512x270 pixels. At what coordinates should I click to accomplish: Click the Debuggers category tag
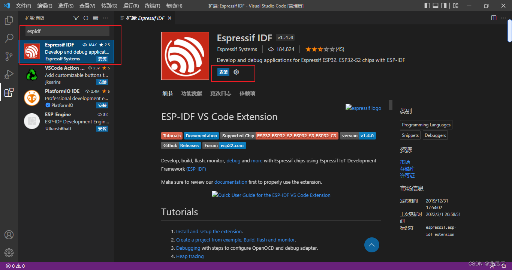click(435, 135)
